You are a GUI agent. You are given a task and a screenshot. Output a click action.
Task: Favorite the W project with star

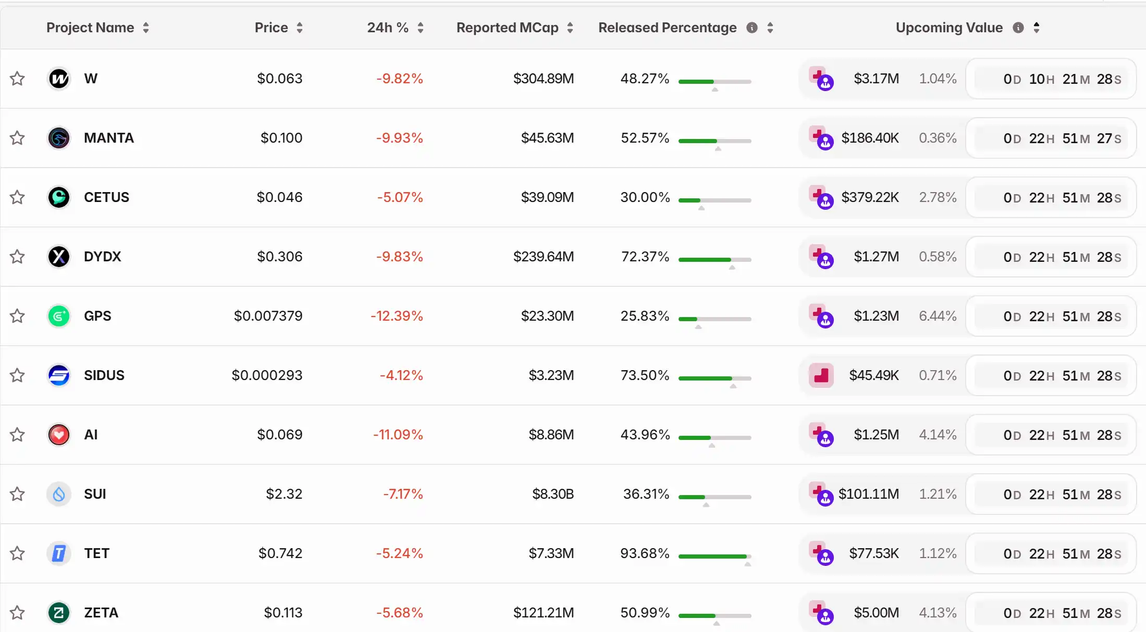tap(17, 79)
